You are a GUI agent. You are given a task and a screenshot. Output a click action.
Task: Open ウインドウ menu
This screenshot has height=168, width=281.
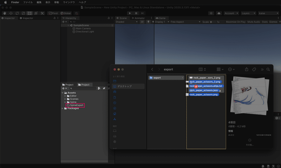[69, 2]
